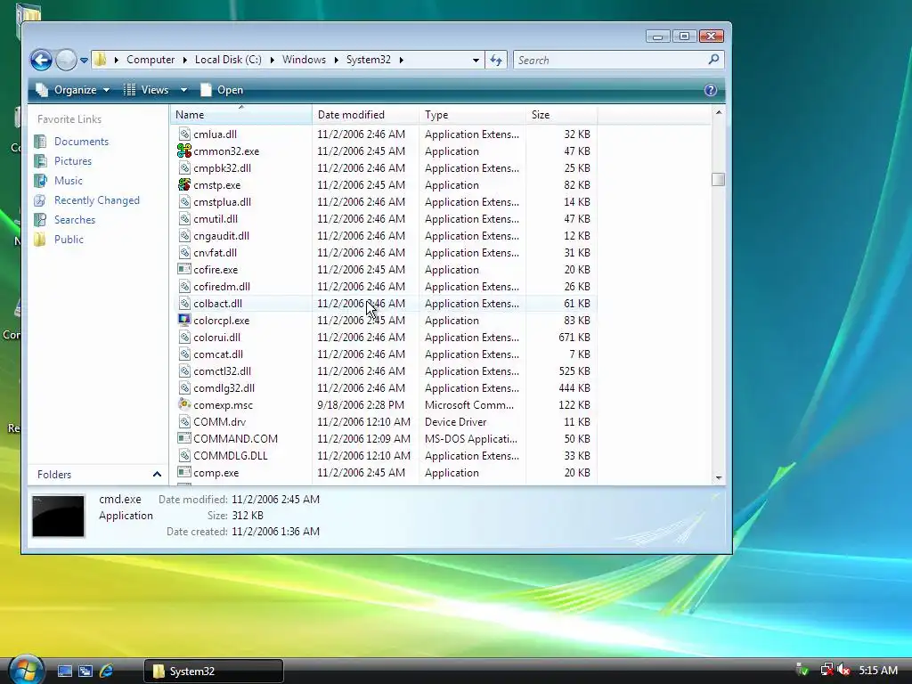Select file name cofiredm.dll
912x684 pixels.
[x=222, y=286]
